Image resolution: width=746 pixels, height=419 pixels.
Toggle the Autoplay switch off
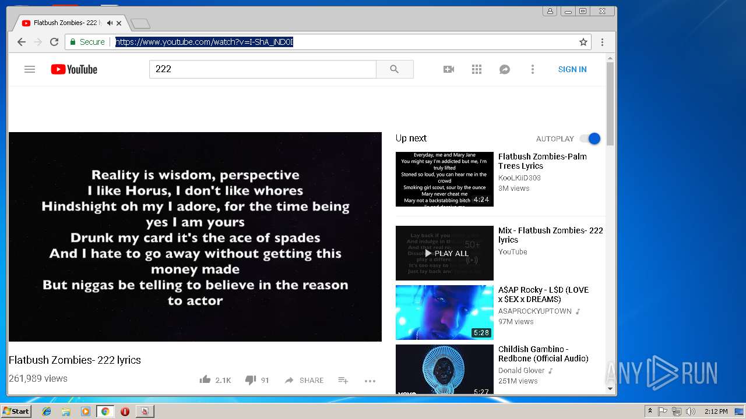click(x=590, y=139)
